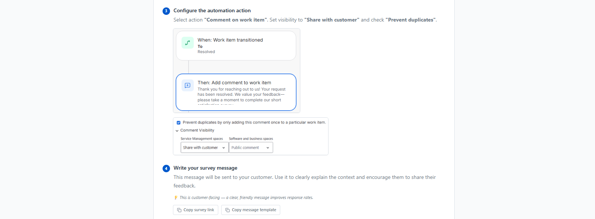The width and height of the screenshot is (595, 219).
Task: Select the Then: Add comment to work item card
Action: (x=236, y=92)
